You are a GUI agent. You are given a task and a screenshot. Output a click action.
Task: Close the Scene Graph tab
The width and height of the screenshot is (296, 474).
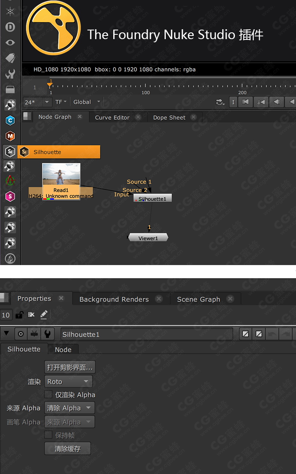point(230,299)
